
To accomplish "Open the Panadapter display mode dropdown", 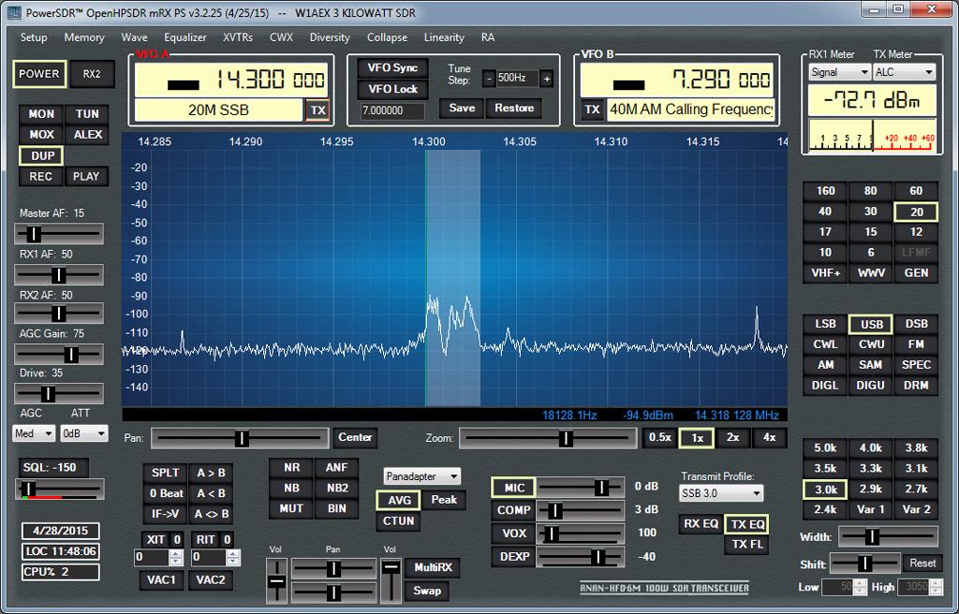I will [x=422, y=476].
